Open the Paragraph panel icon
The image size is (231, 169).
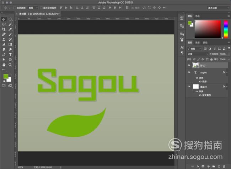pos(182,53)
